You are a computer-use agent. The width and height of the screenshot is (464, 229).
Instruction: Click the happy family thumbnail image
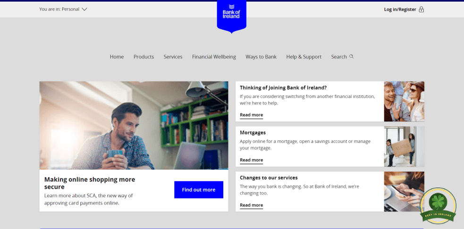404,102
